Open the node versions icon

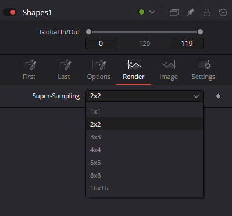(x=174, y=13)
